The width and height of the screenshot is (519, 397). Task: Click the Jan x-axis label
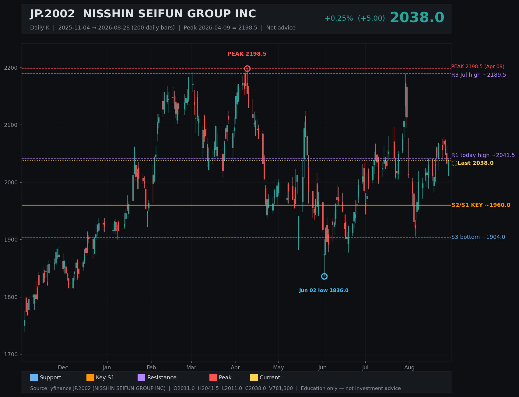click(x=107, y=367)
